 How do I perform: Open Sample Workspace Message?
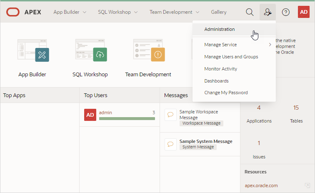click(198, 114)
